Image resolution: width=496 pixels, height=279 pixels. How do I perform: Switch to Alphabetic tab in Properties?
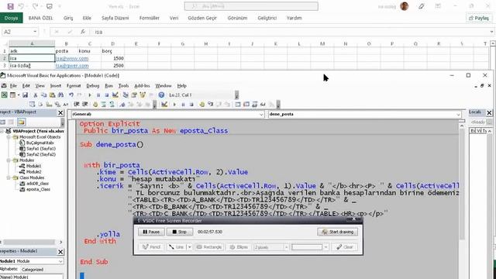pyautogui.click(x=9, y=269)
